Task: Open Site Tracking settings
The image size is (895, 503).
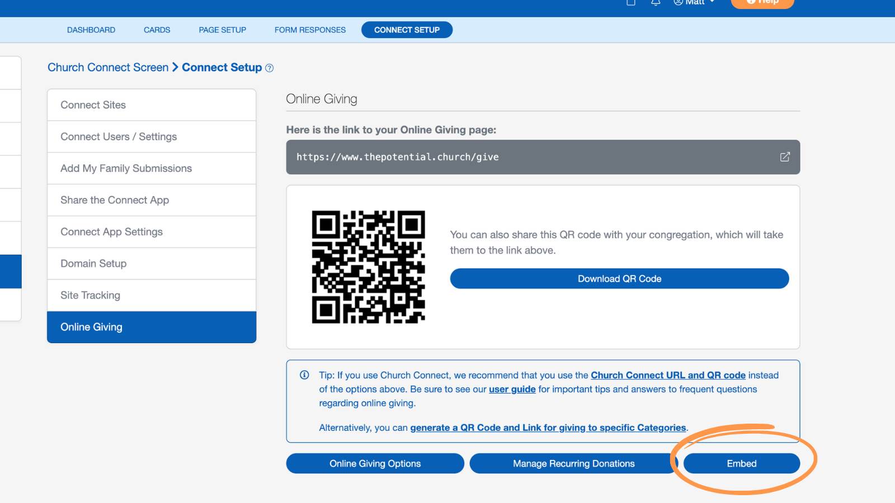Action: pyautogui.click(x=152, y=295)
